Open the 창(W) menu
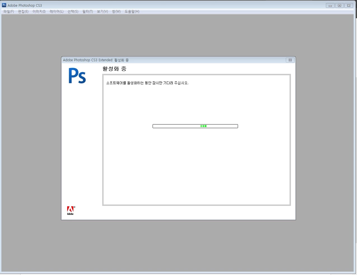Image resolution: width=357 pixels, height=275 pixels. [x=116, y=11]
